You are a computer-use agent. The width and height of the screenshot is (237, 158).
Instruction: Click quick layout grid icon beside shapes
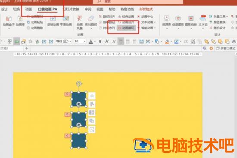(x=92, y=112)
